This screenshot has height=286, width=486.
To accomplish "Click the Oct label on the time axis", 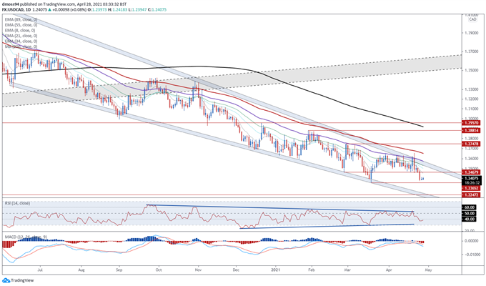I will tap(159, 270).
